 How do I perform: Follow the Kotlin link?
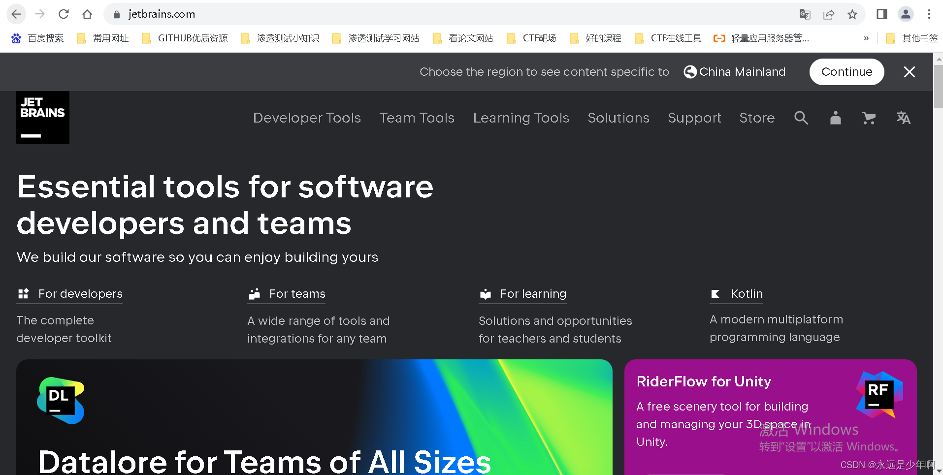(x=747, y=294)
